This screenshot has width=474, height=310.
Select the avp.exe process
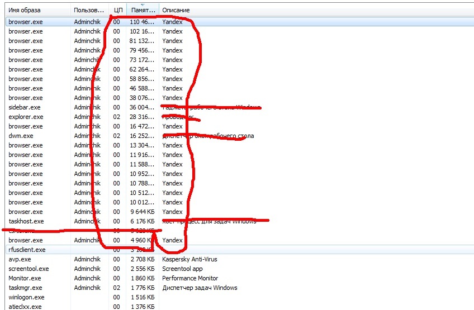pyautogui.click(x=240, y=259)
